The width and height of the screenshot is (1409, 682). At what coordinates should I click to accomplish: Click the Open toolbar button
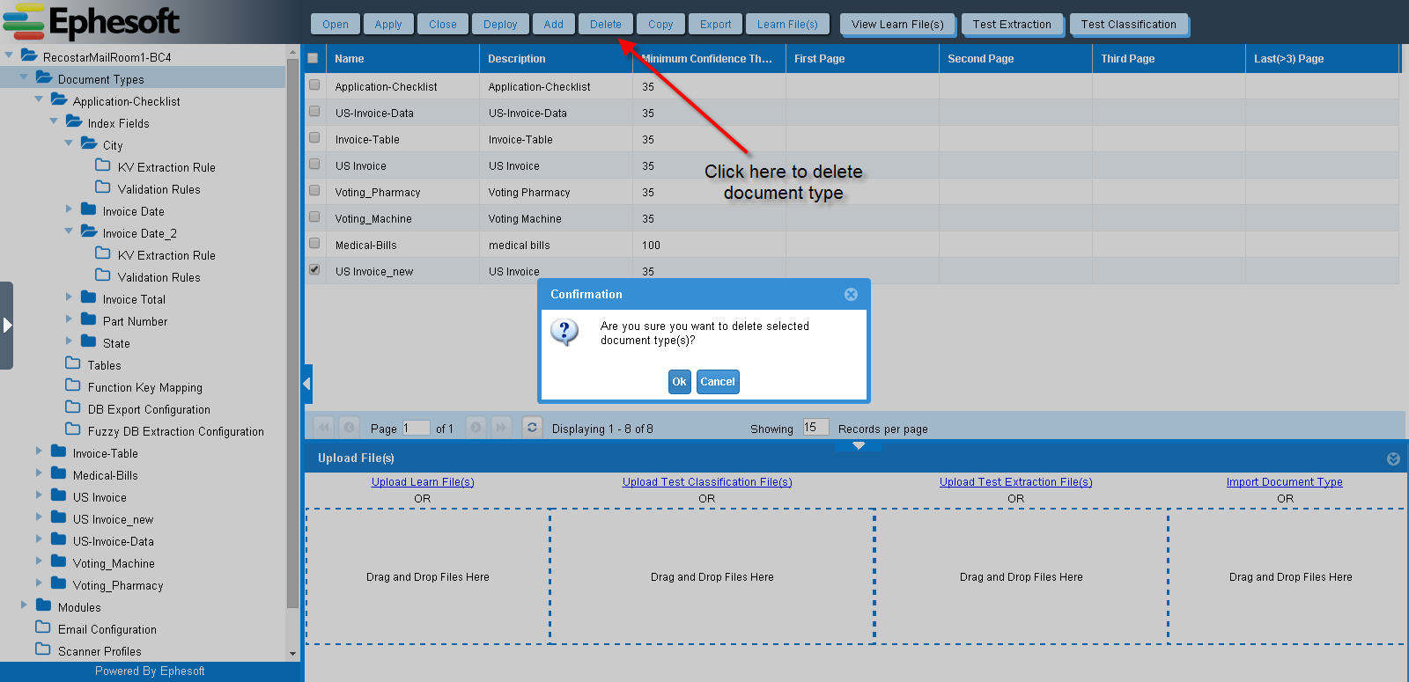(x=336, y=25)
